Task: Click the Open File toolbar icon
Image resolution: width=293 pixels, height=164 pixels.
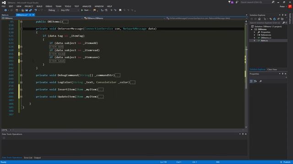Action: (22, 10)
